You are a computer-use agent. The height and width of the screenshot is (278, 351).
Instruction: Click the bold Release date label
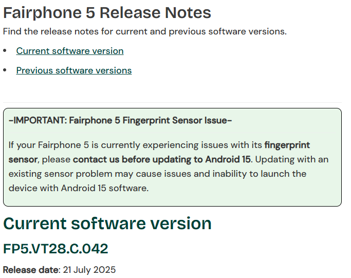[x=31, y=270]
